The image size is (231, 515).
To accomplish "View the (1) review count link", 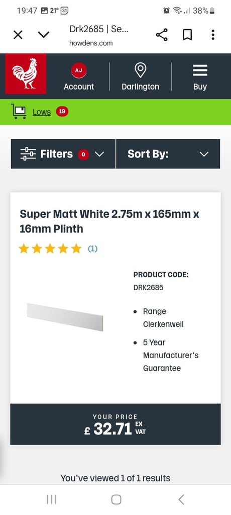I will 92,249.
